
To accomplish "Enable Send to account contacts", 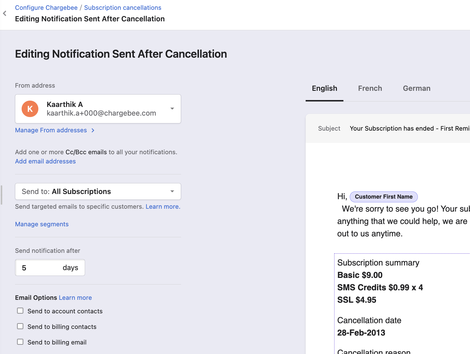I will click(x=20, y=311).
